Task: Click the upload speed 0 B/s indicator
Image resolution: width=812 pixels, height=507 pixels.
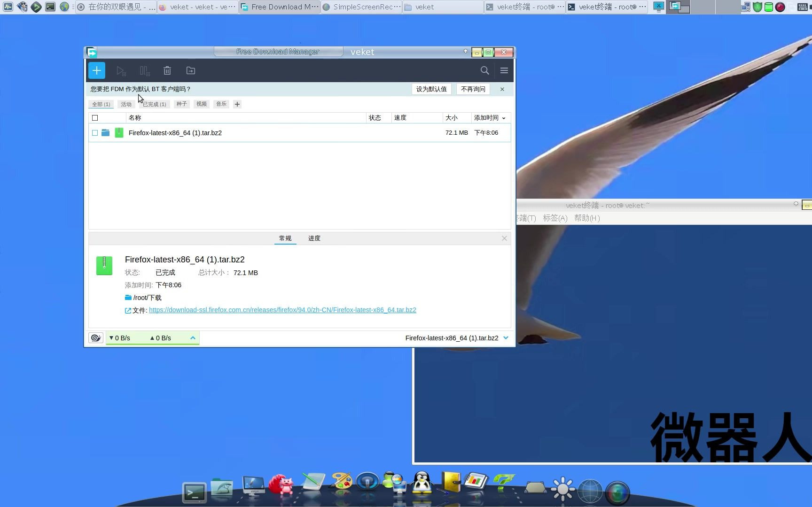Action: [161, 338]
